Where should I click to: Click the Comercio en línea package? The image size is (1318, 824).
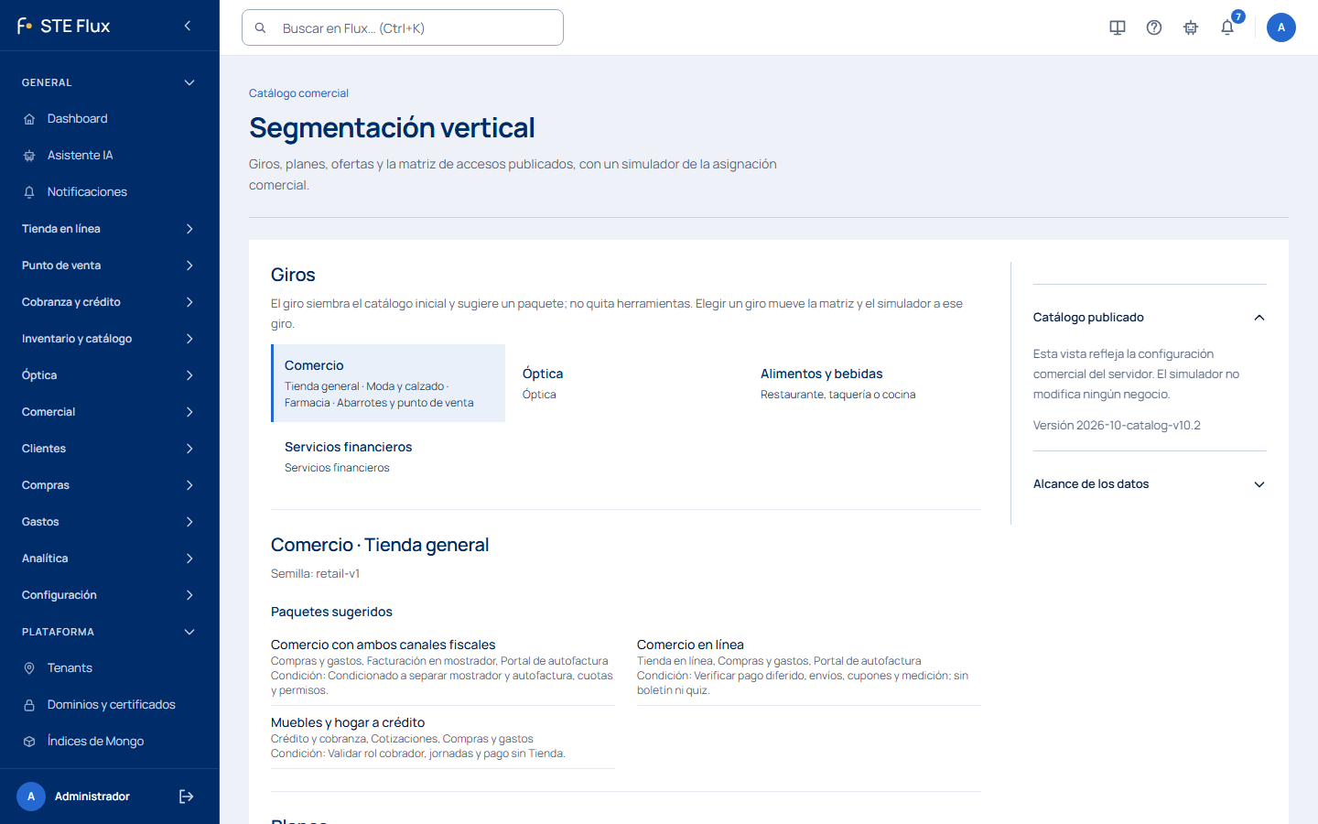click(x=809, y=667)
